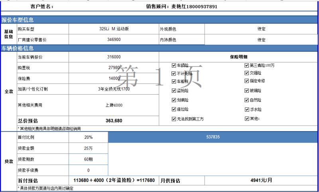Uncheck the 交强险 checkbox
The height and width of the screenshot is (192, 319).
[247, 73]
